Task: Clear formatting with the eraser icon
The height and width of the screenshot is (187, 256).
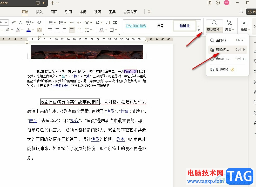Action: 39,23
